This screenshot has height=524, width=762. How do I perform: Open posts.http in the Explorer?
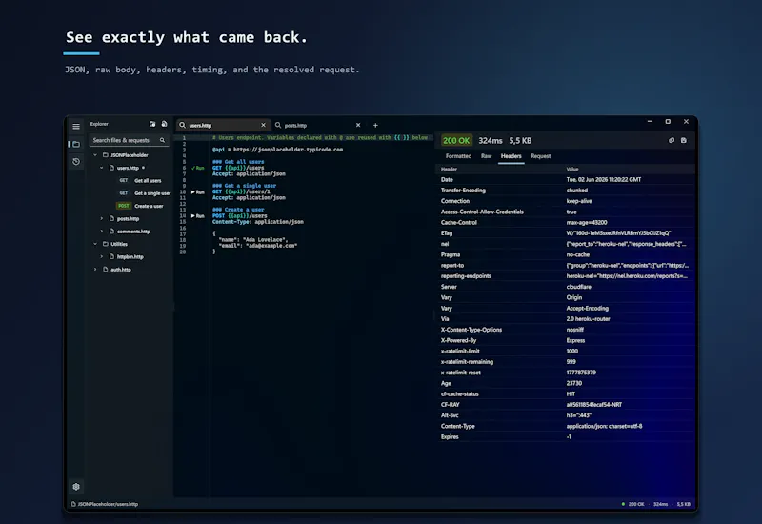pos(129,219)
